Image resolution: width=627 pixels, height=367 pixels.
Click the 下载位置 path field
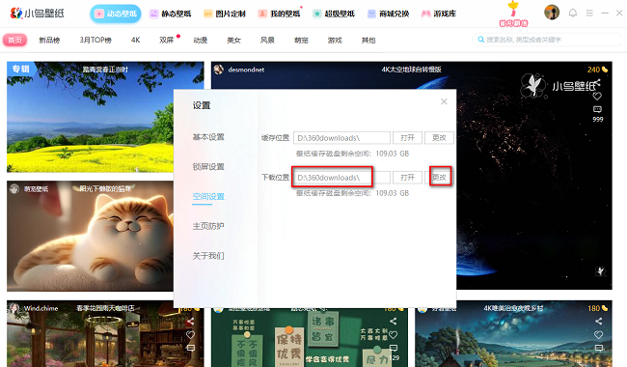[x=341, y=178]
